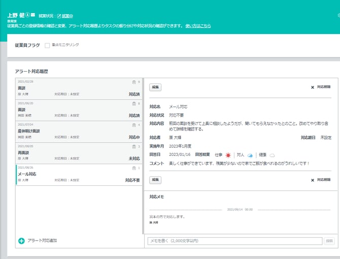Click the アラート対応履歴 section heading
340x259 pixels.
click(x=31, y=72)
